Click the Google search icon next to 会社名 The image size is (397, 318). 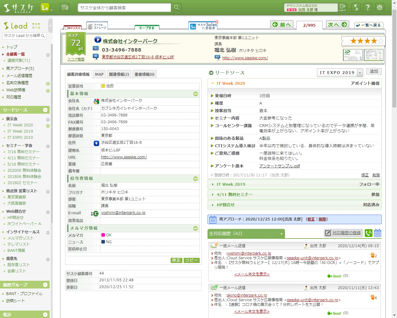pos(96,101)
